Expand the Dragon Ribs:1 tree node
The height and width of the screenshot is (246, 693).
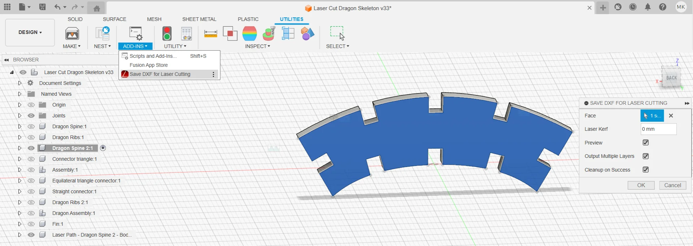pos(19,137)
